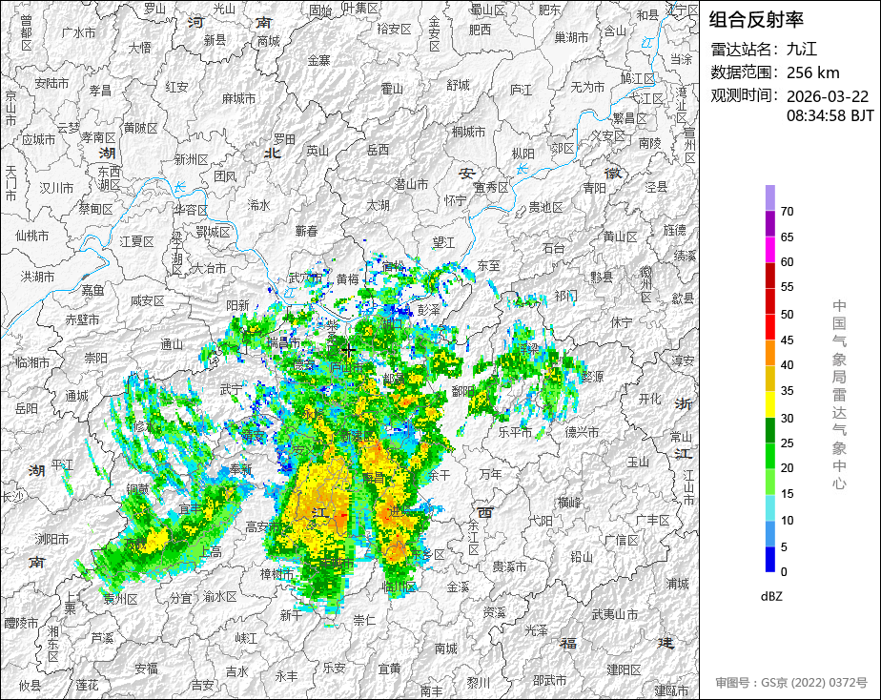Screen dimensions: 881x700
Task: Click the 桐城市 map label
Action: tap(468, 132)
